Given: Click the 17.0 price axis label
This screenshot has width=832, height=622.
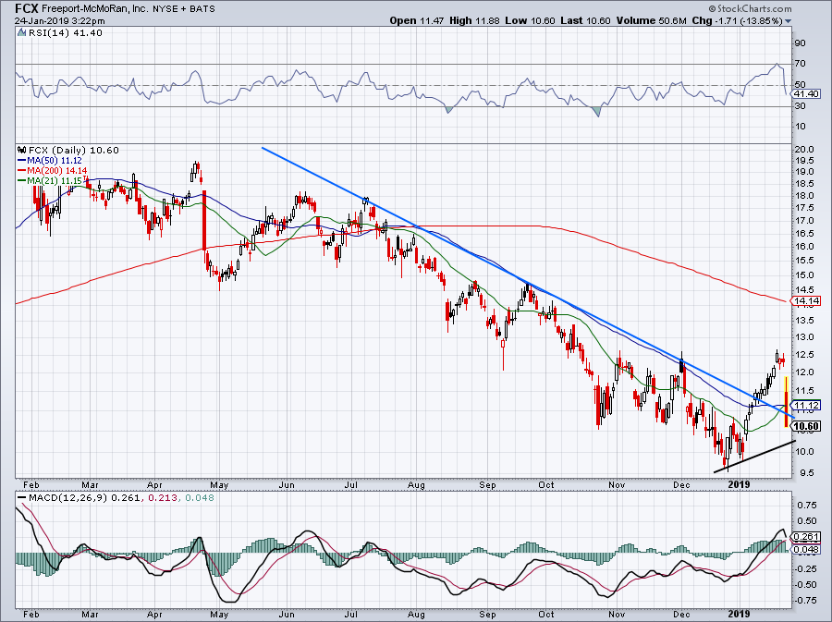Looking at the screenshot, I should point(803,221).
